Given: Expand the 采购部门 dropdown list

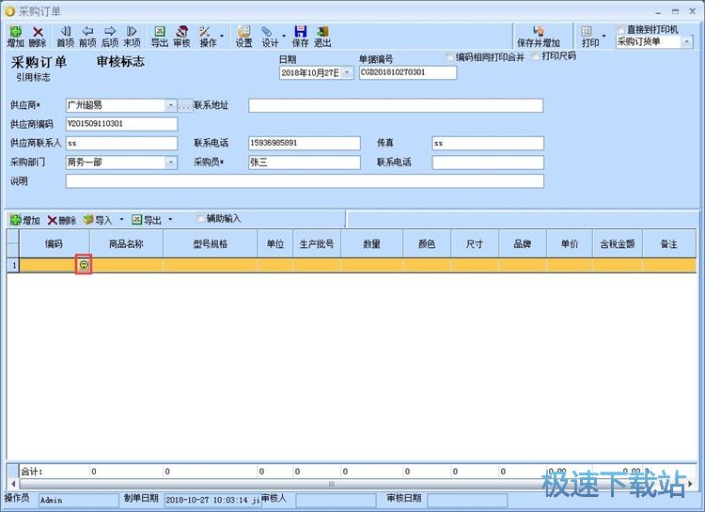Looking at the screenshot, I should 170,163.
